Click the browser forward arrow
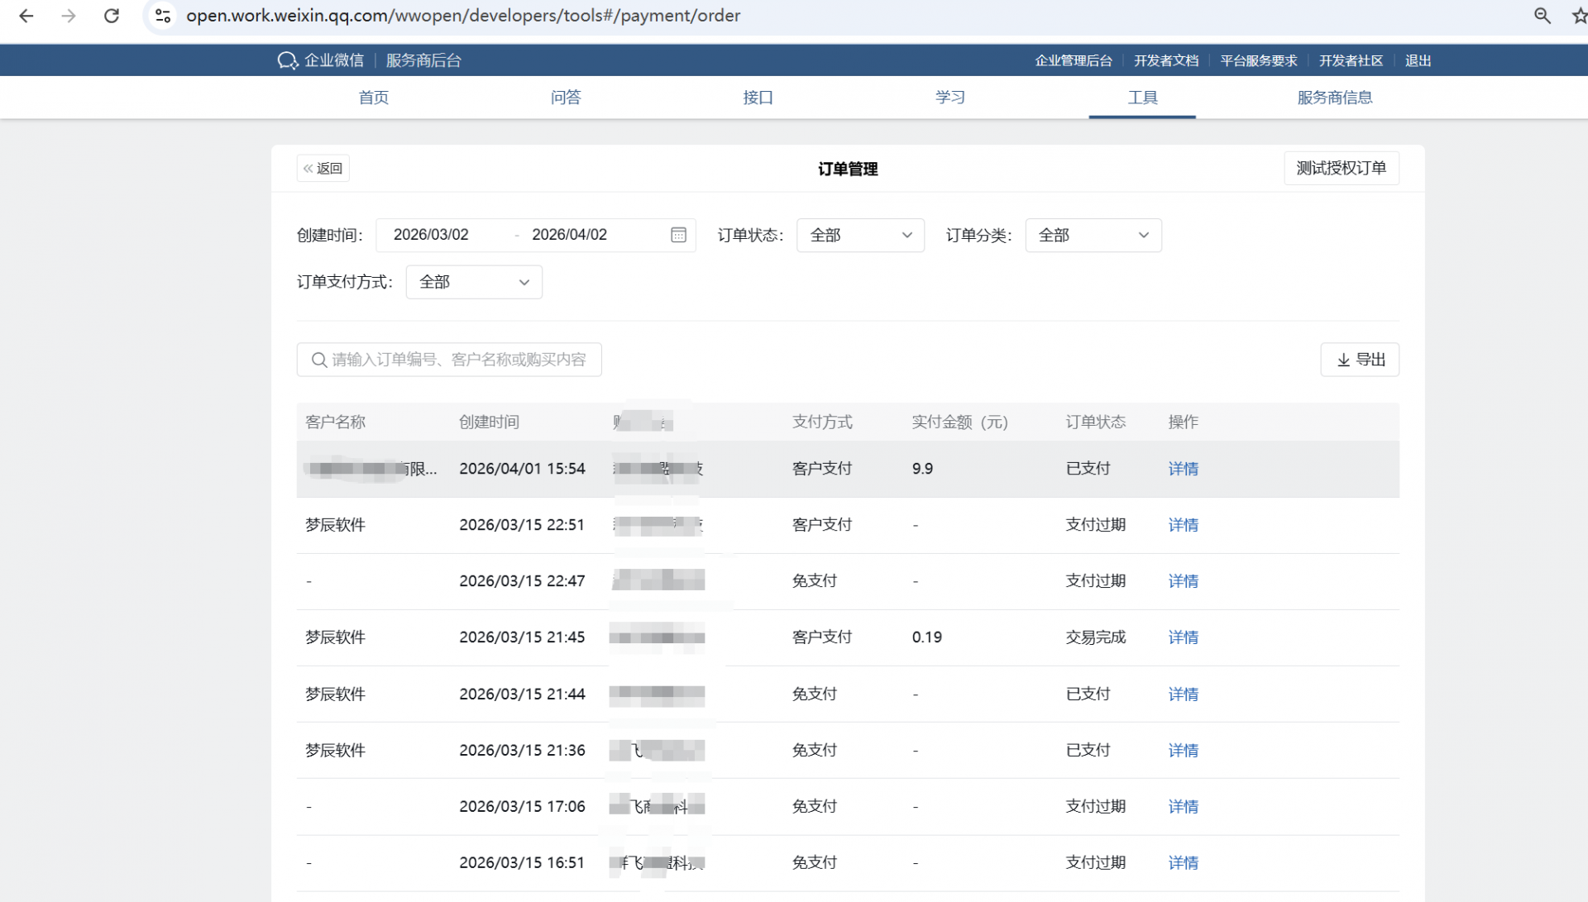The height and width of the screenshot is (902, 1588). tap(69, 16)
